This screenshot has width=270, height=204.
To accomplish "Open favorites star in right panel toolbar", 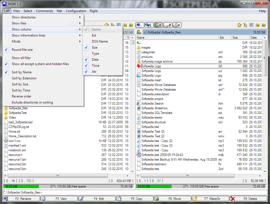I will pos(239,25).
